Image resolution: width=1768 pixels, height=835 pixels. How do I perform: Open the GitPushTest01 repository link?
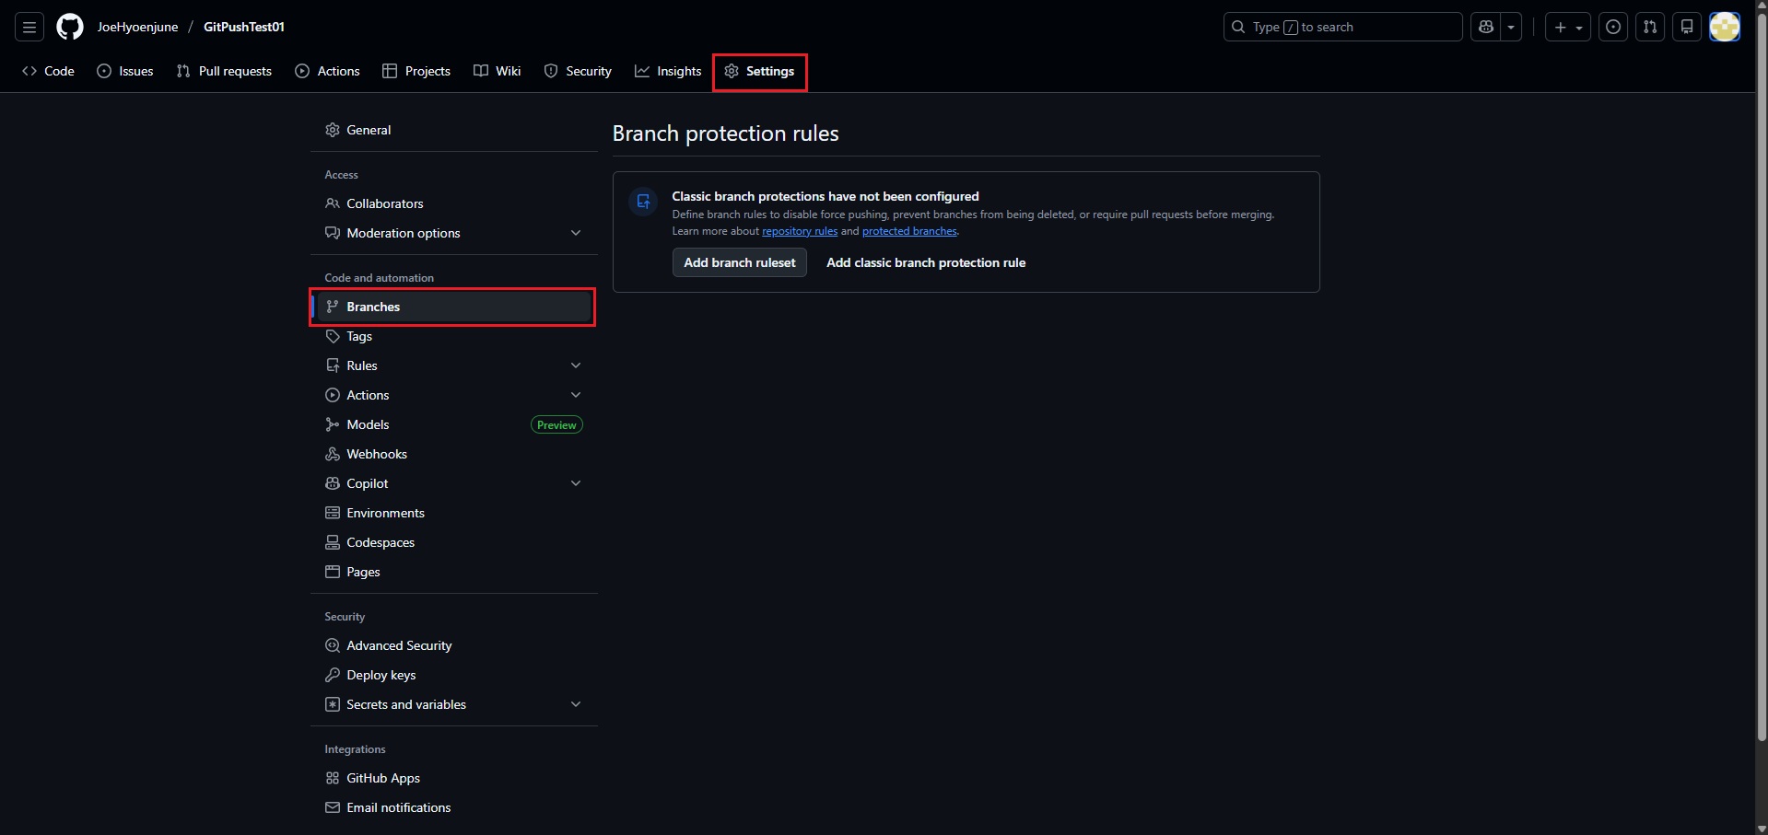coord(244,28)
